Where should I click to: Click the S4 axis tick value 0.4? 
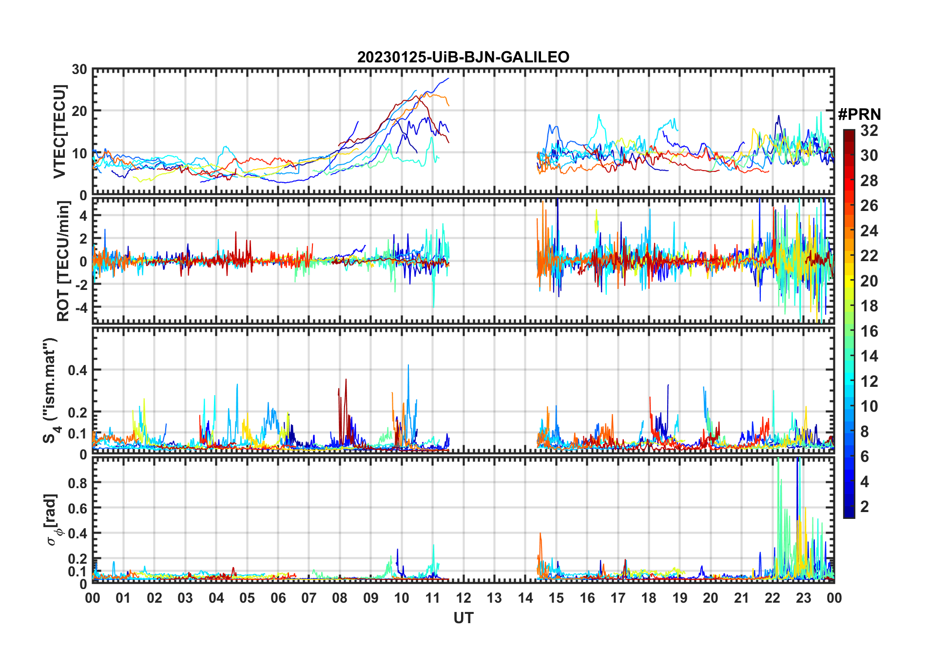coord(77,370)
